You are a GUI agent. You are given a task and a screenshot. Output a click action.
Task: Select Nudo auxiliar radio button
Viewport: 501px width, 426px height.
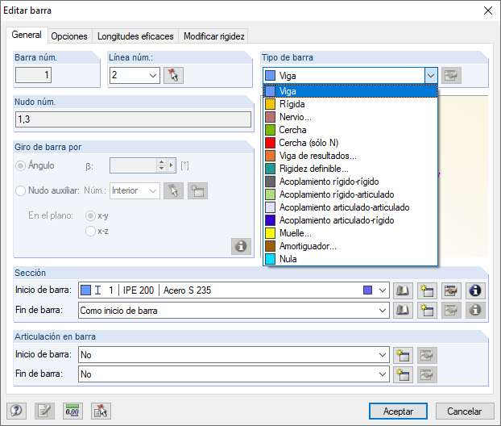point(20,190)
